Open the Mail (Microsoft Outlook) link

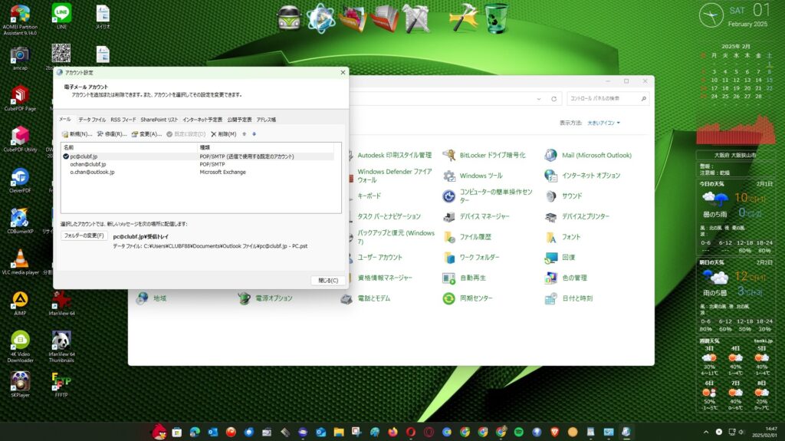click(596, 155)
